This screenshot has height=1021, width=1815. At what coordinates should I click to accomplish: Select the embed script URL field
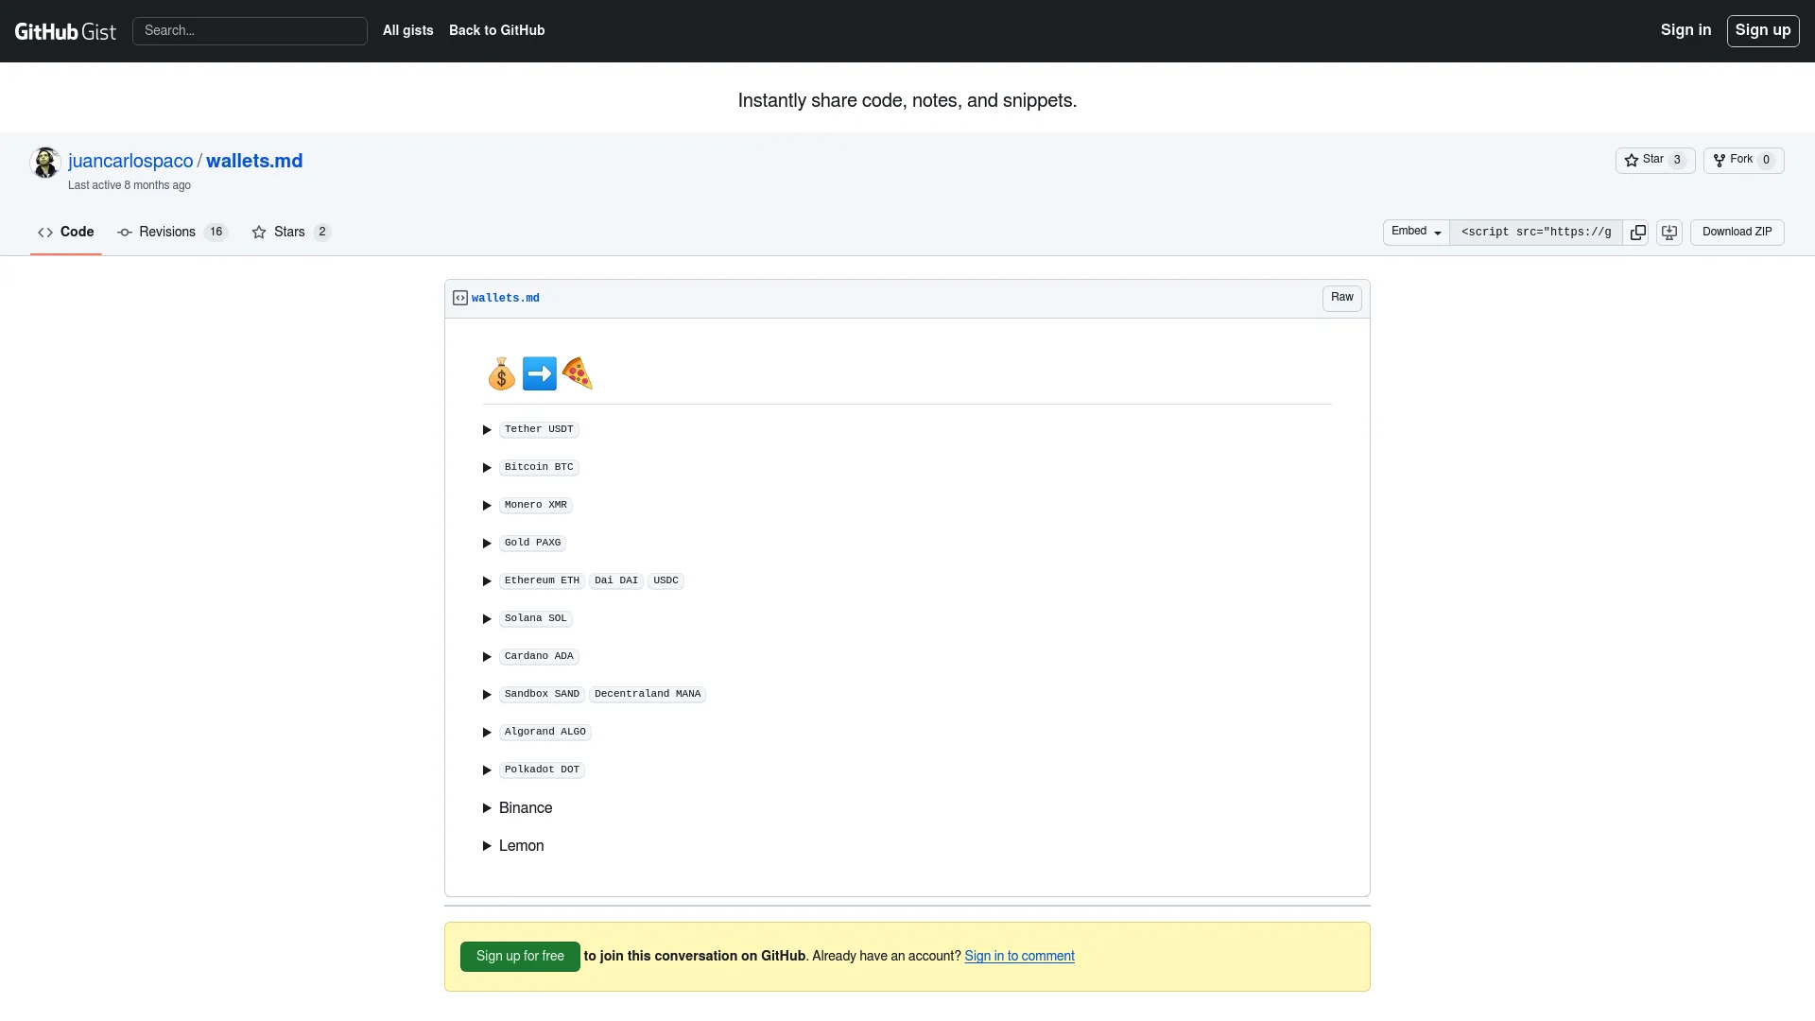click(1536, 233)
